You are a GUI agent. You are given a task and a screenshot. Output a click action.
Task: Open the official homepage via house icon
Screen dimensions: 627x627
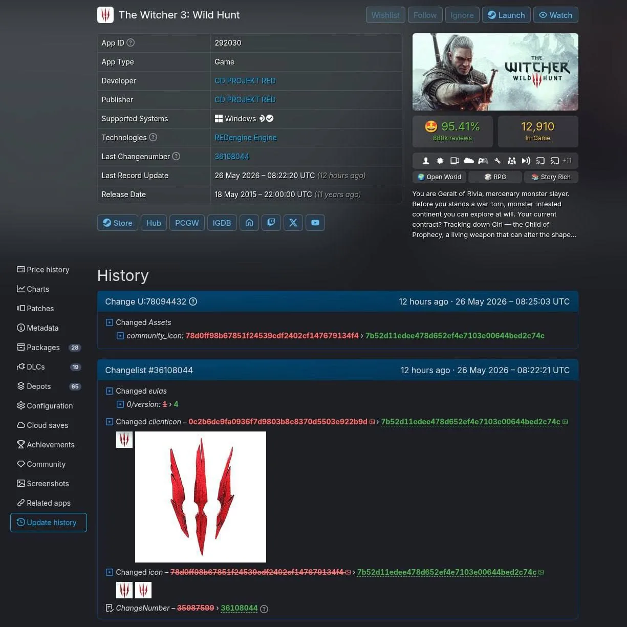[249, 223]
